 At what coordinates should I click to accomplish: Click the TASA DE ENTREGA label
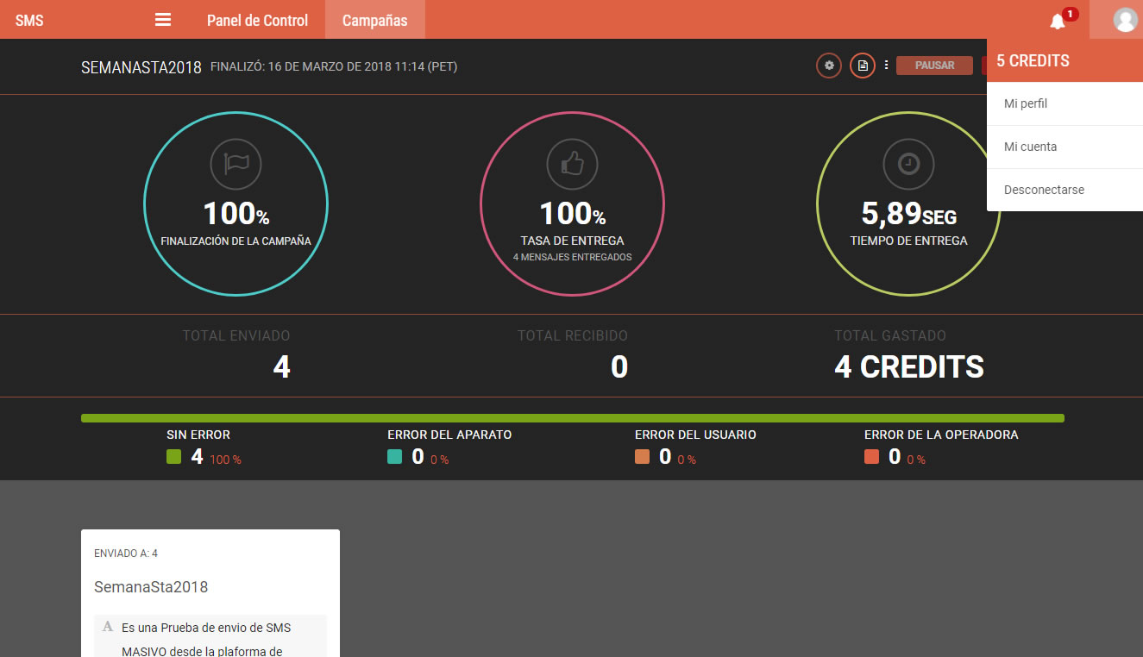click(x=572, y=241)
